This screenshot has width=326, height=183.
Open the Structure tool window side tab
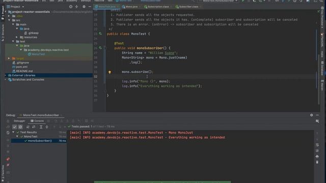pyautogui.click(x=3, y=33)
